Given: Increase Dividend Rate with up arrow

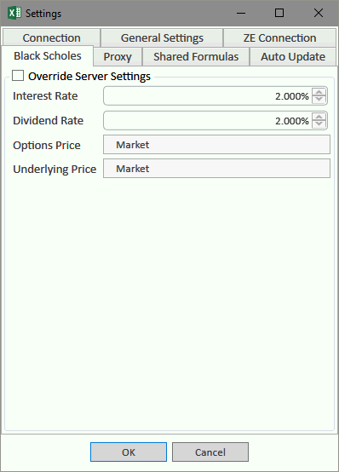Looking at the screenshot, I should click(x=319, y=117).
